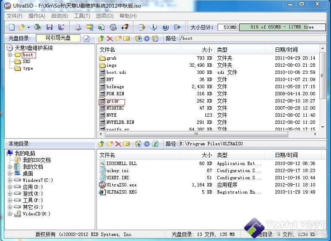Expand the 桌面 tree node
The width and height of the screenshot is (331, 241).
(x=10, y=174)
